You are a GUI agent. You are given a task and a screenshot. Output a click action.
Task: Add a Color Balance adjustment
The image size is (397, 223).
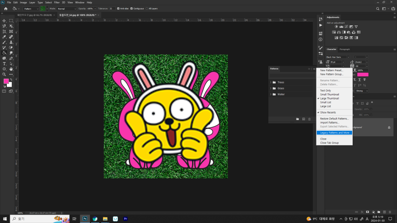pos(339,32)
